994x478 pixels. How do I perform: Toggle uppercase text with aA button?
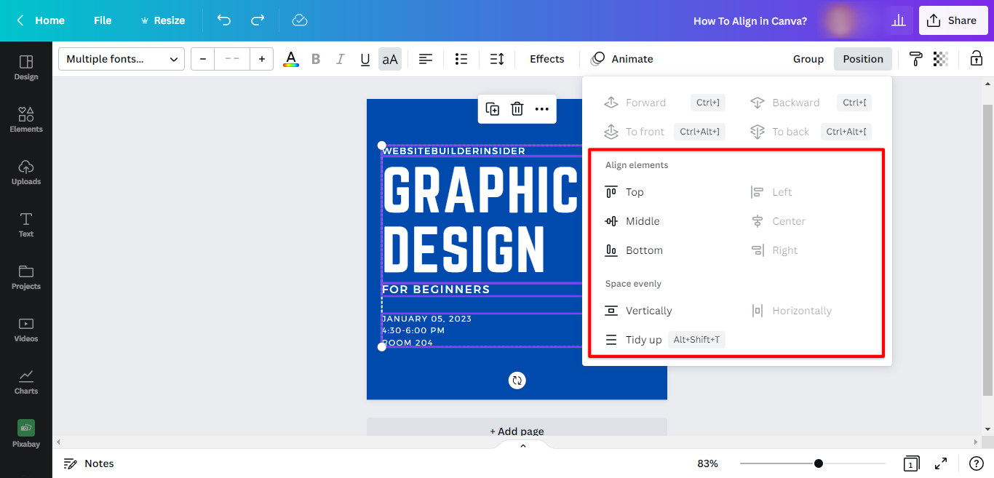[389, 58]
